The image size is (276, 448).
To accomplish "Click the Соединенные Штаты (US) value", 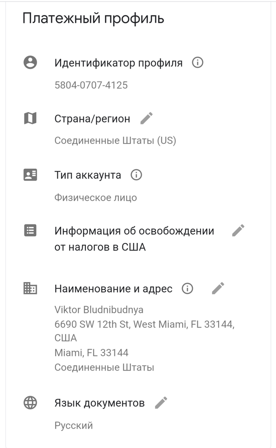I will pyautogui.click(x=115, y=141).
